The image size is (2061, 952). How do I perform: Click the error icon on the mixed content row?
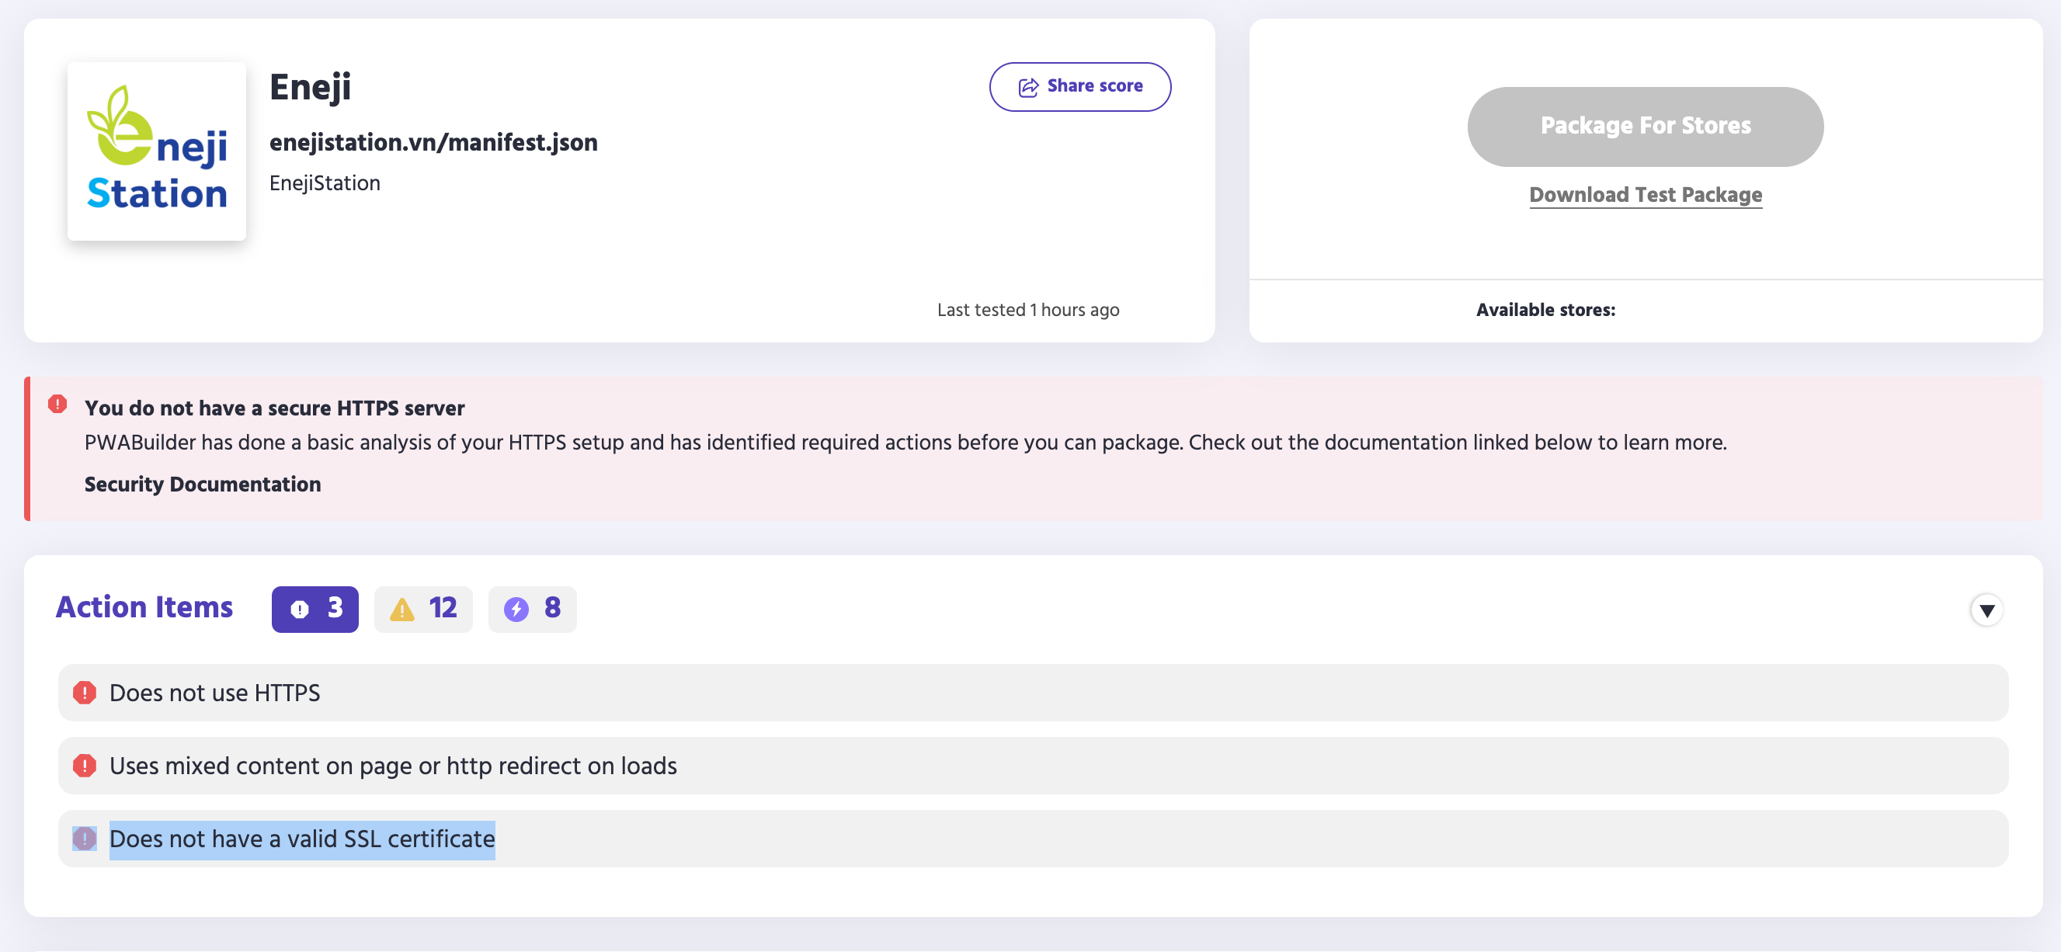click(84, 766)
